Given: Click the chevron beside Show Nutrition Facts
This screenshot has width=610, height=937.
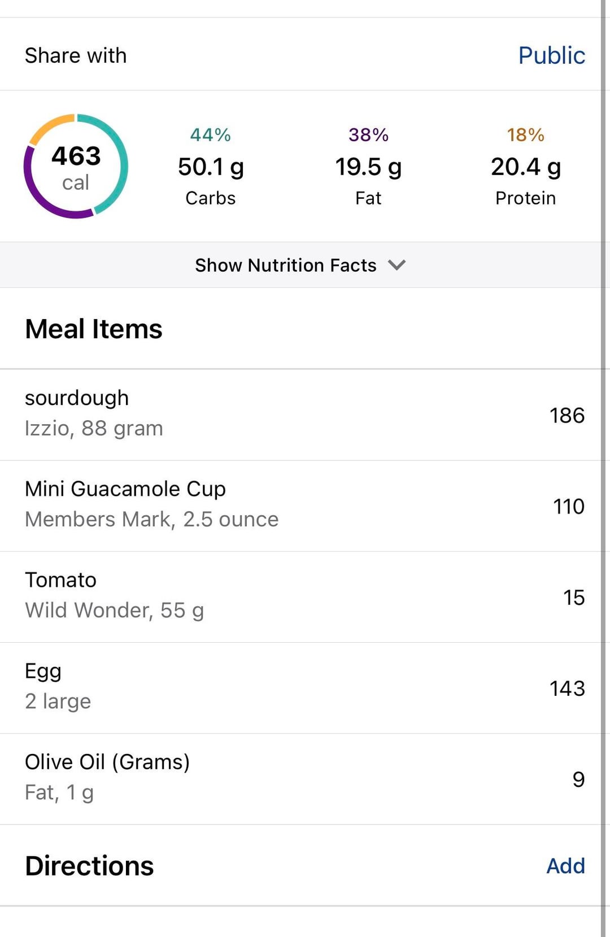Looking at the screenshot, I should 397,265.
